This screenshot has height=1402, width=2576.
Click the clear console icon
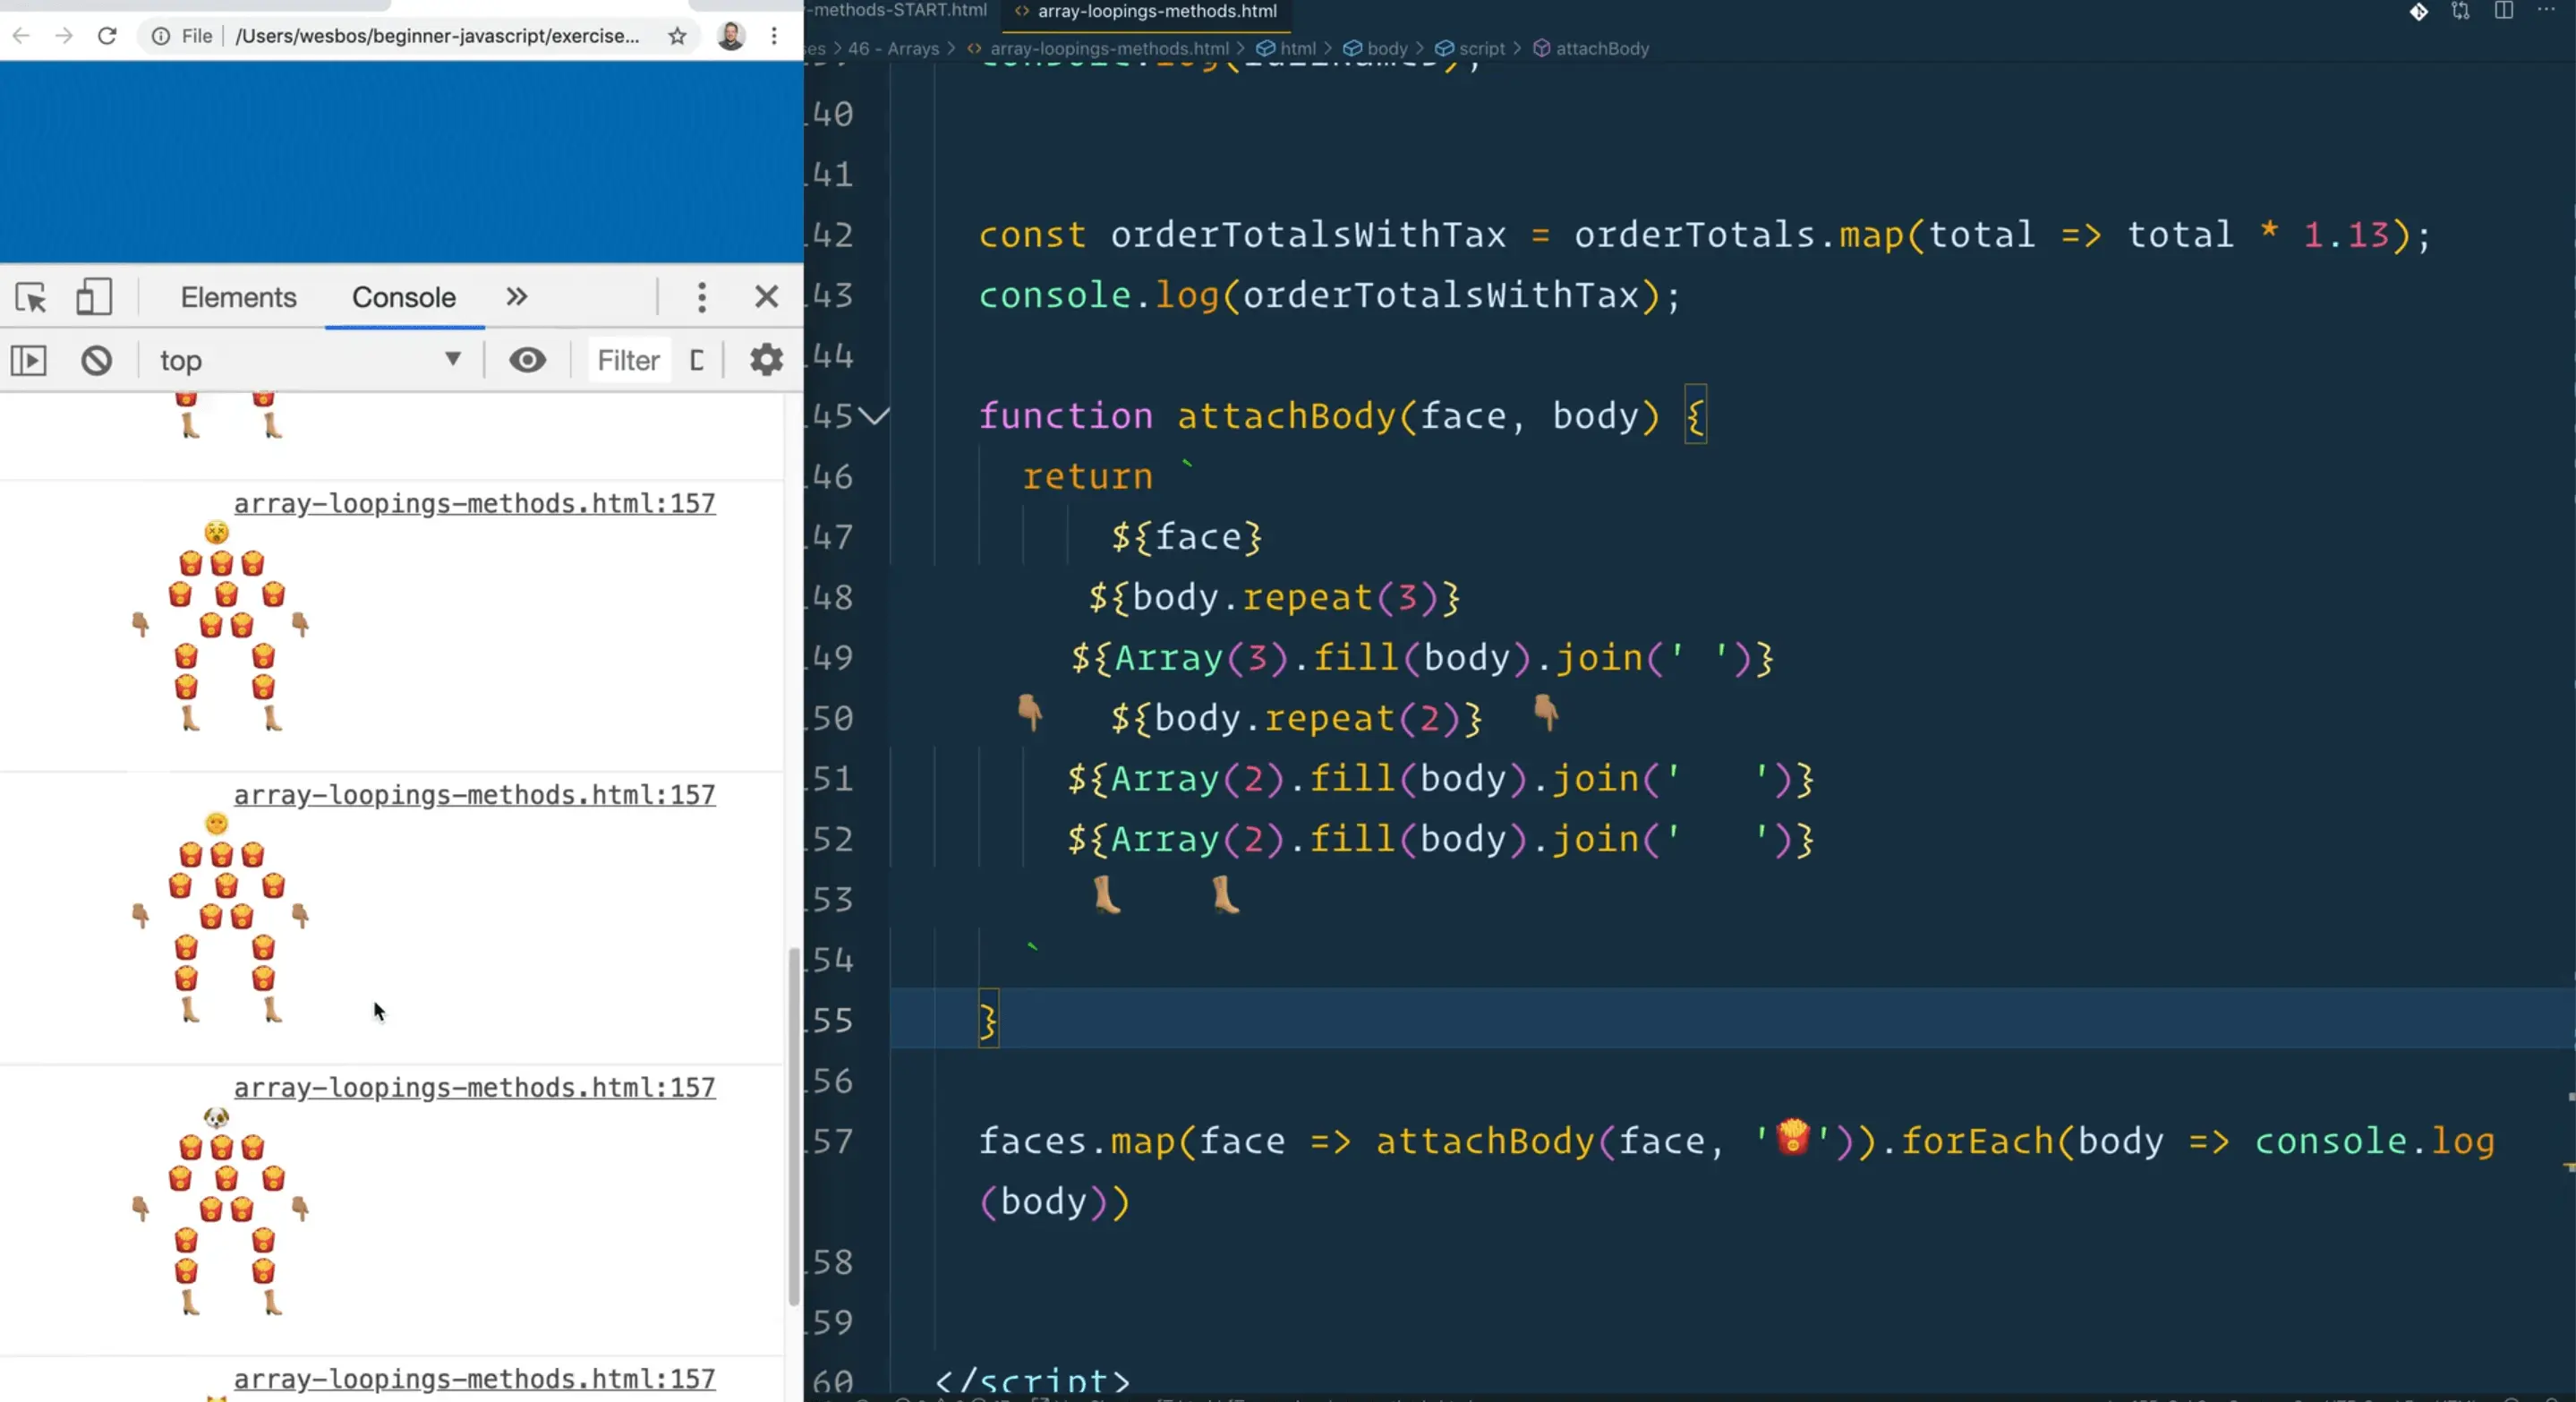pyautogui.click(x=97, y=360)
